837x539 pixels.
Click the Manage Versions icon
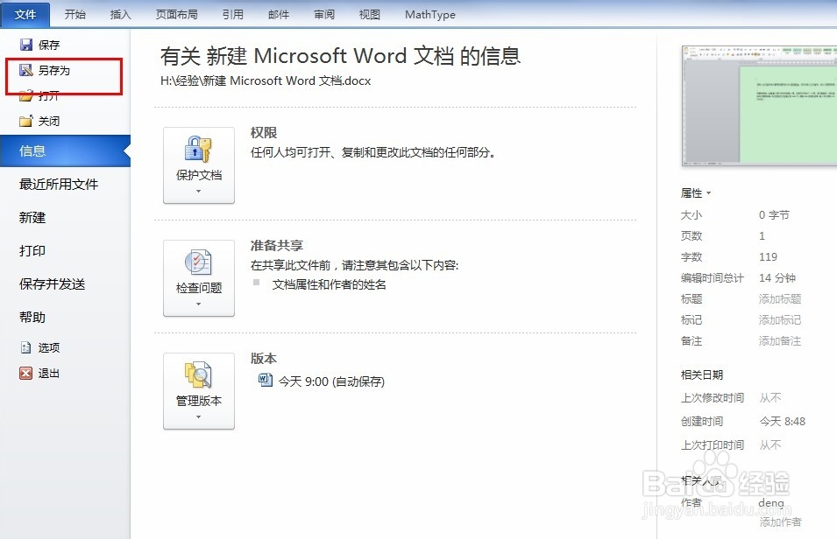point(198,375)
